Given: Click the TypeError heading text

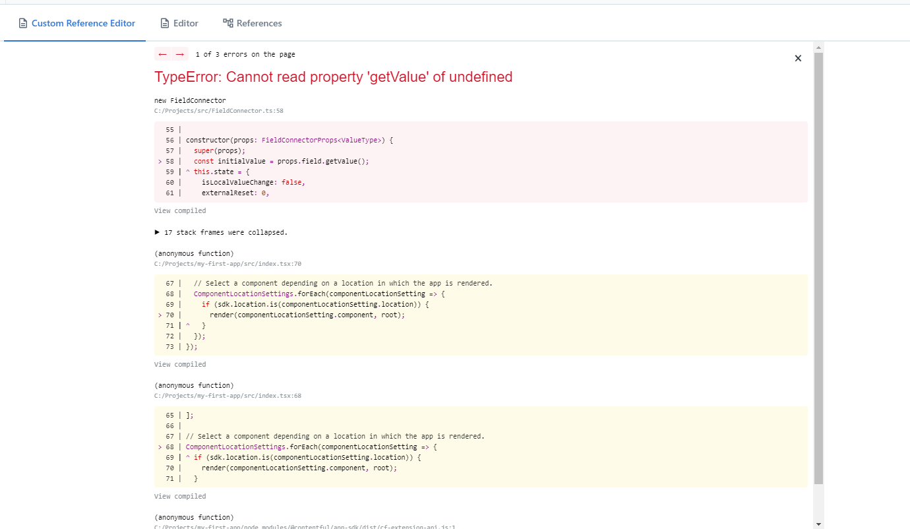Looking at the screenshot, I should coord(333,77).
